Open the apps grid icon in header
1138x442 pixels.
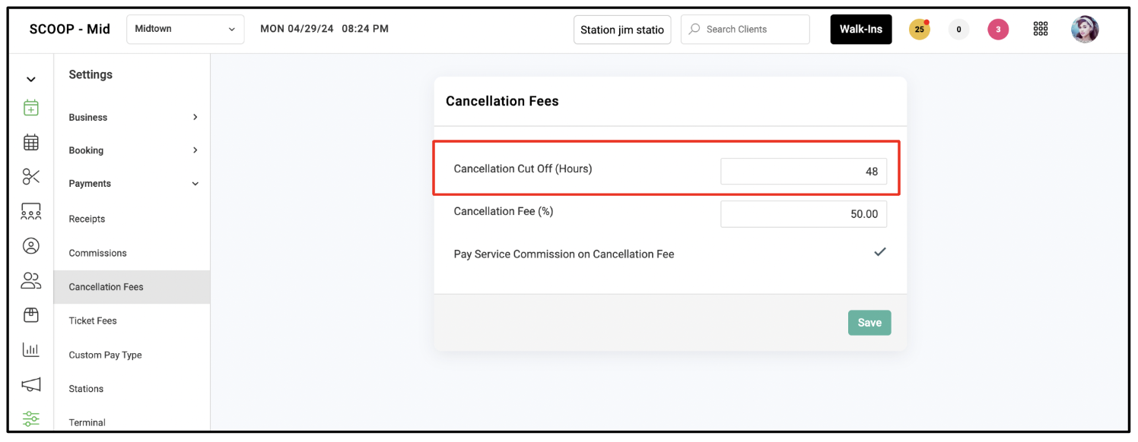point(1041,29)
